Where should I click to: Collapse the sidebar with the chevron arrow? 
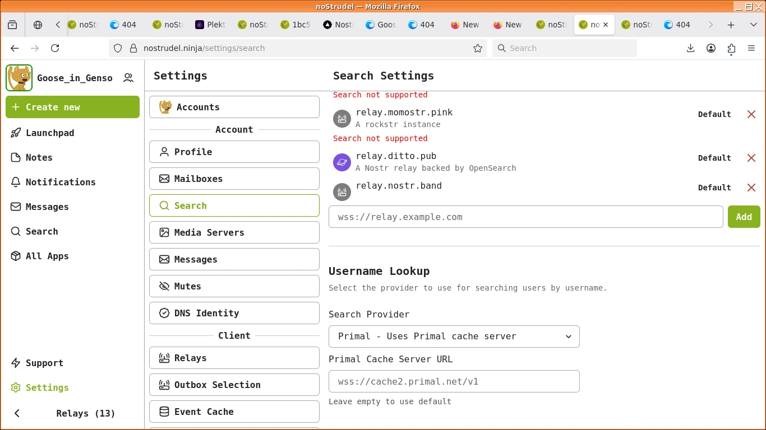[x=17, y=413]
